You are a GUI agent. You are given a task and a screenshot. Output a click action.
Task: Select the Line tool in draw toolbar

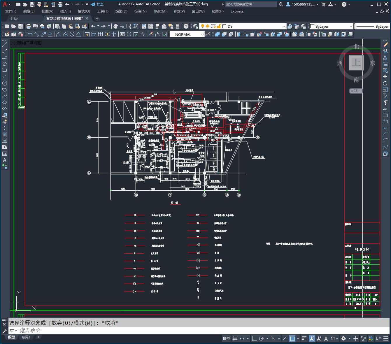click(5, 45)
